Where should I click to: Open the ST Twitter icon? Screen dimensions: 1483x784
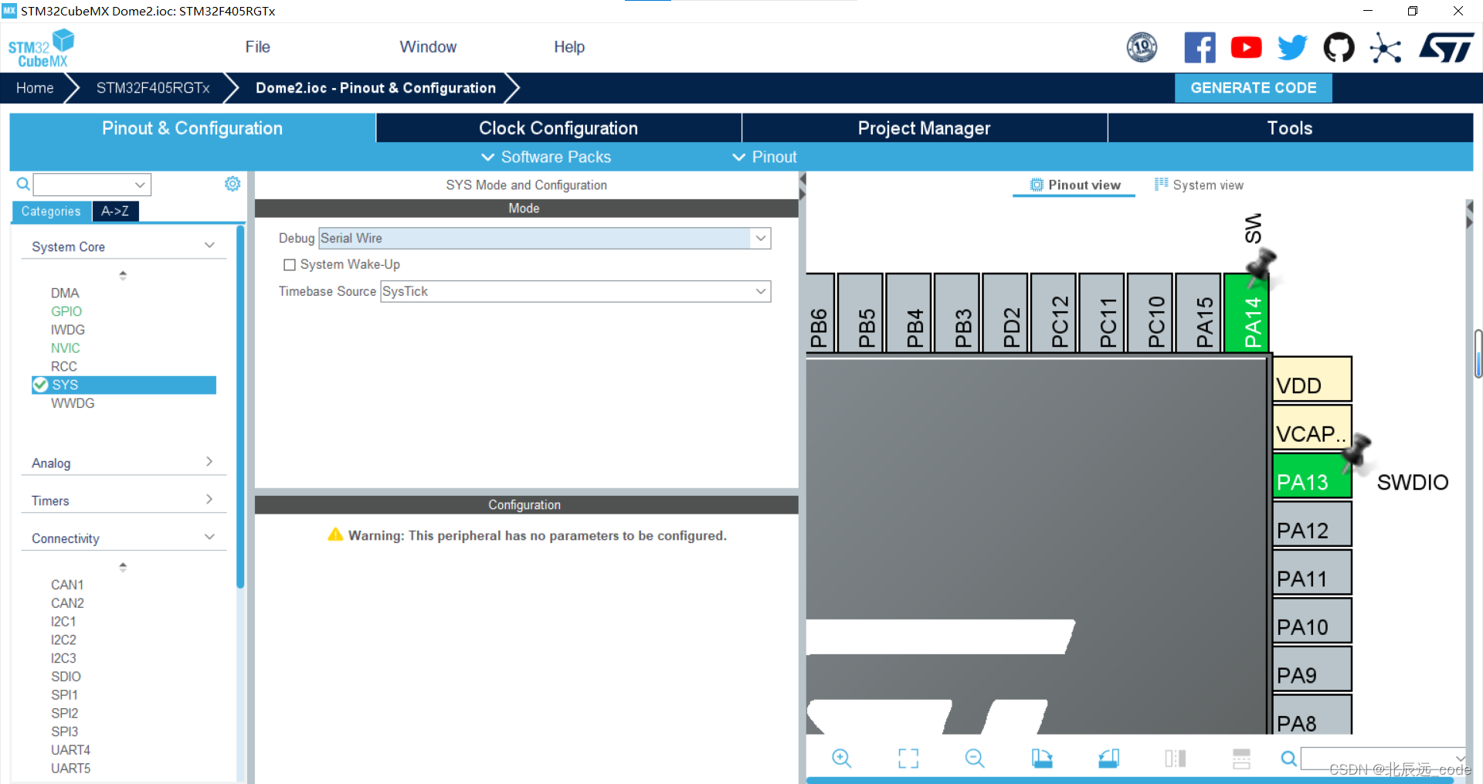(1292, 48)
